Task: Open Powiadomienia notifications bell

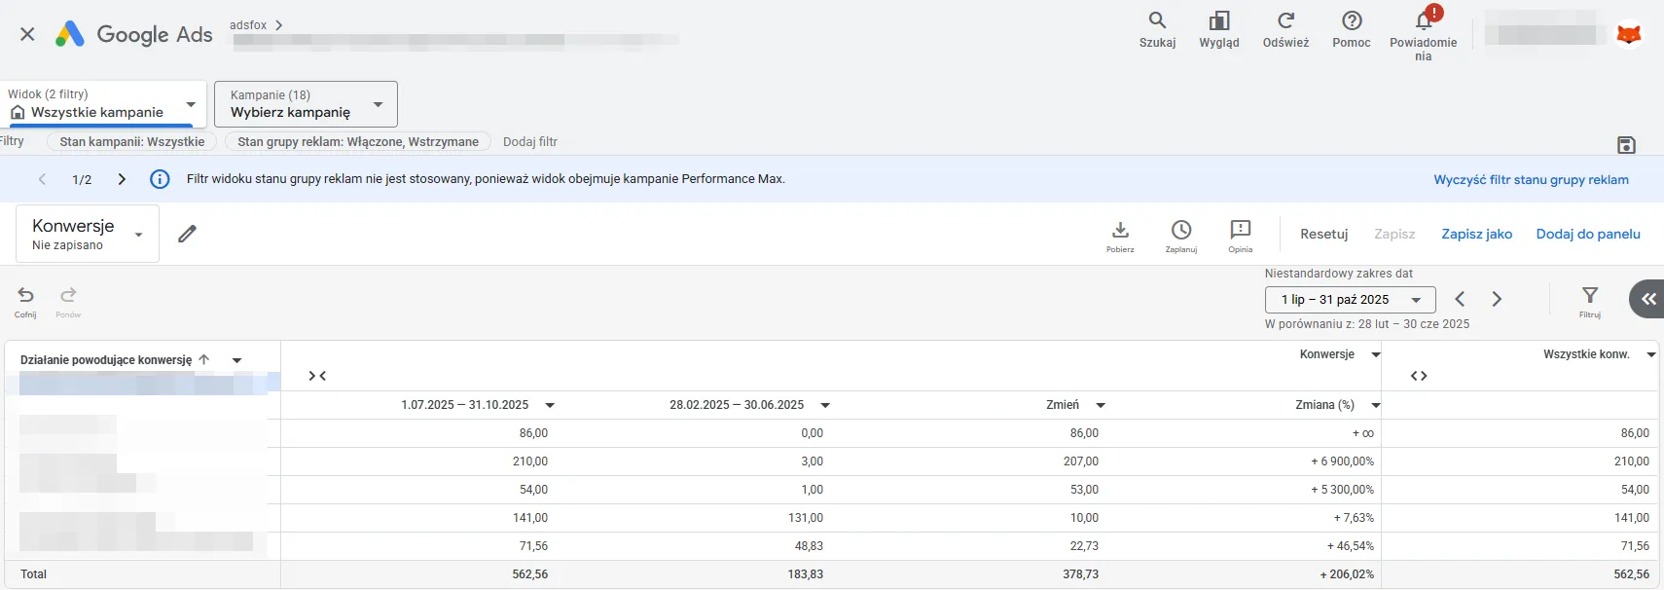Action: pos(1424,34)
